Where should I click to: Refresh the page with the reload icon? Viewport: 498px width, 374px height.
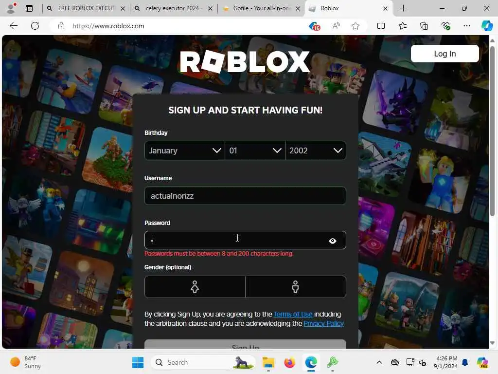pyautogui.click(x=35, y=26)
